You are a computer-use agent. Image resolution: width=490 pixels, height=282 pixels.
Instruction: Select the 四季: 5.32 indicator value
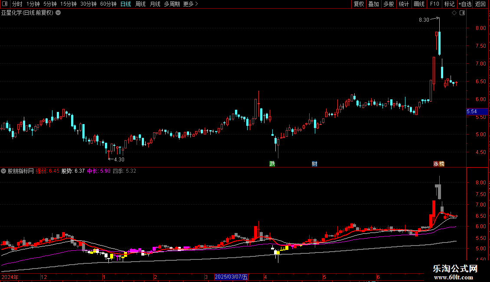point(124,171)
